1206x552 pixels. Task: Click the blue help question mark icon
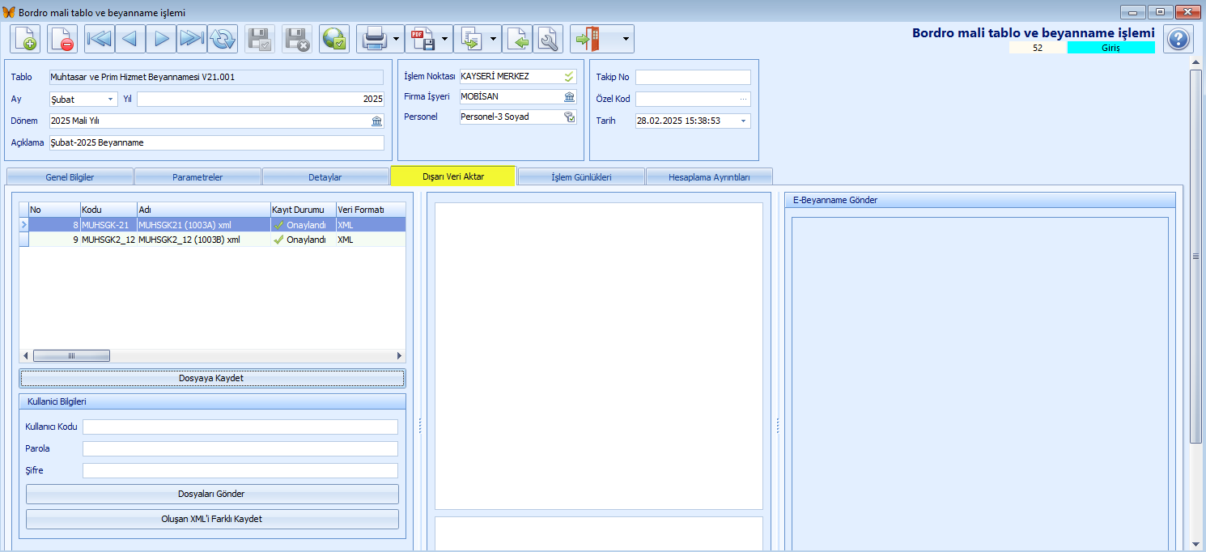click(x=1178, y=39)
